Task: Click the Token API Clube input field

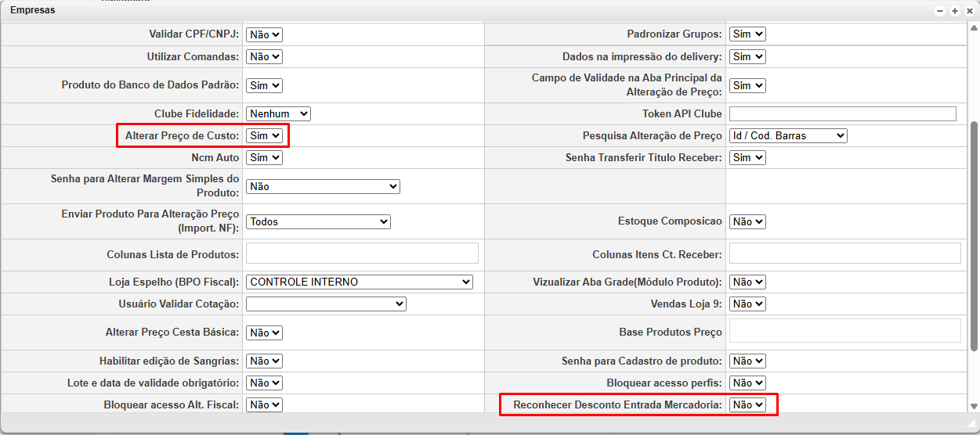Action: 843,113
